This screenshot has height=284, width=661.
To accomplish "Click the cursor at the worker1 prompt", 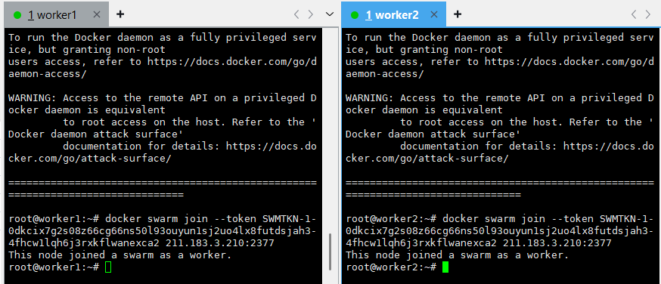I will 108,267.
